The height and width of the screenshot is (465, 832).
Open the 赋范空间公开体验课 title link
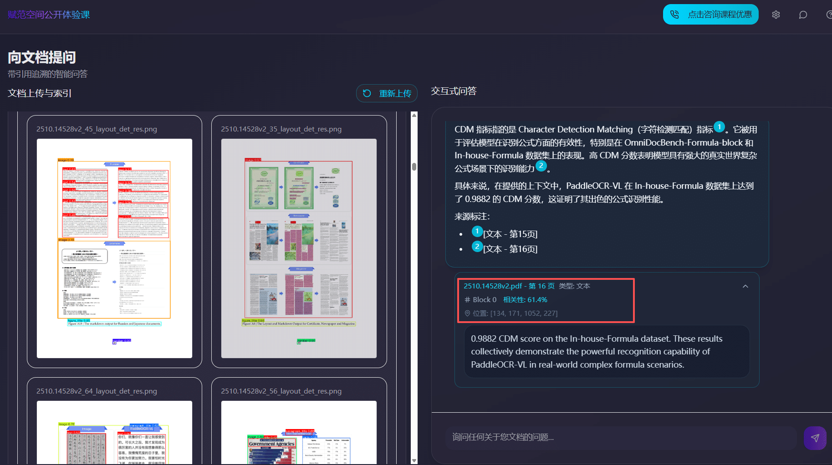[x=49, y=15]
